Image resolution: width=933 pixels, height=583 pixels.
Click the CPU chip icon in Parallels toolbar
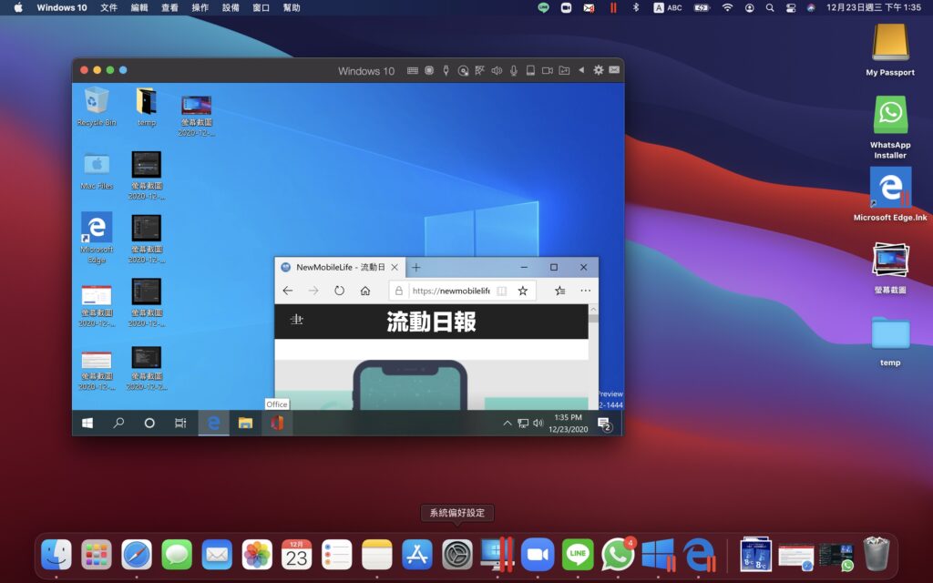[429, 70]
